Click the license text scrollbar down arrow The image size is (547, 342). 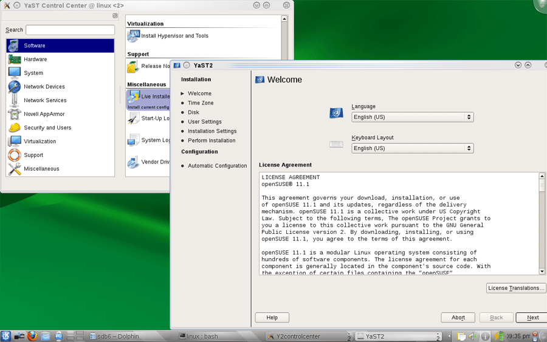542,272
